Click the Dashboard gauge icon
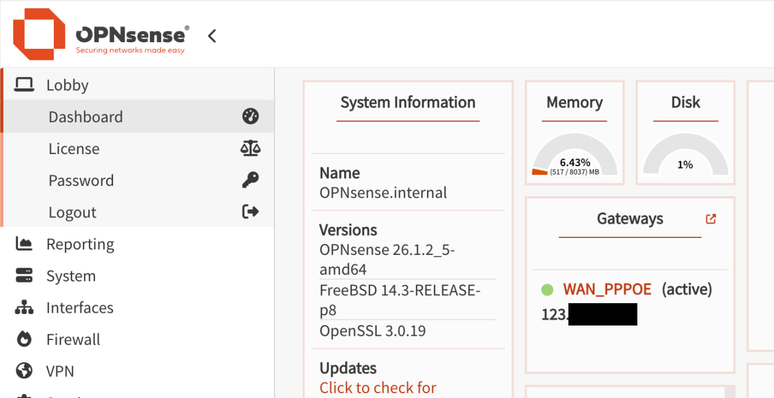This screenshot has width=774, height=398. (x=250, y=116)
